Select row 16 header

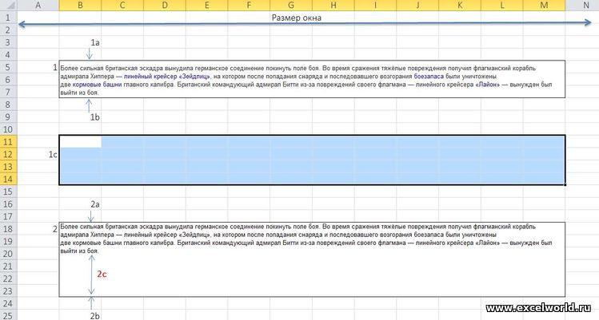click(x=9, y=204)
